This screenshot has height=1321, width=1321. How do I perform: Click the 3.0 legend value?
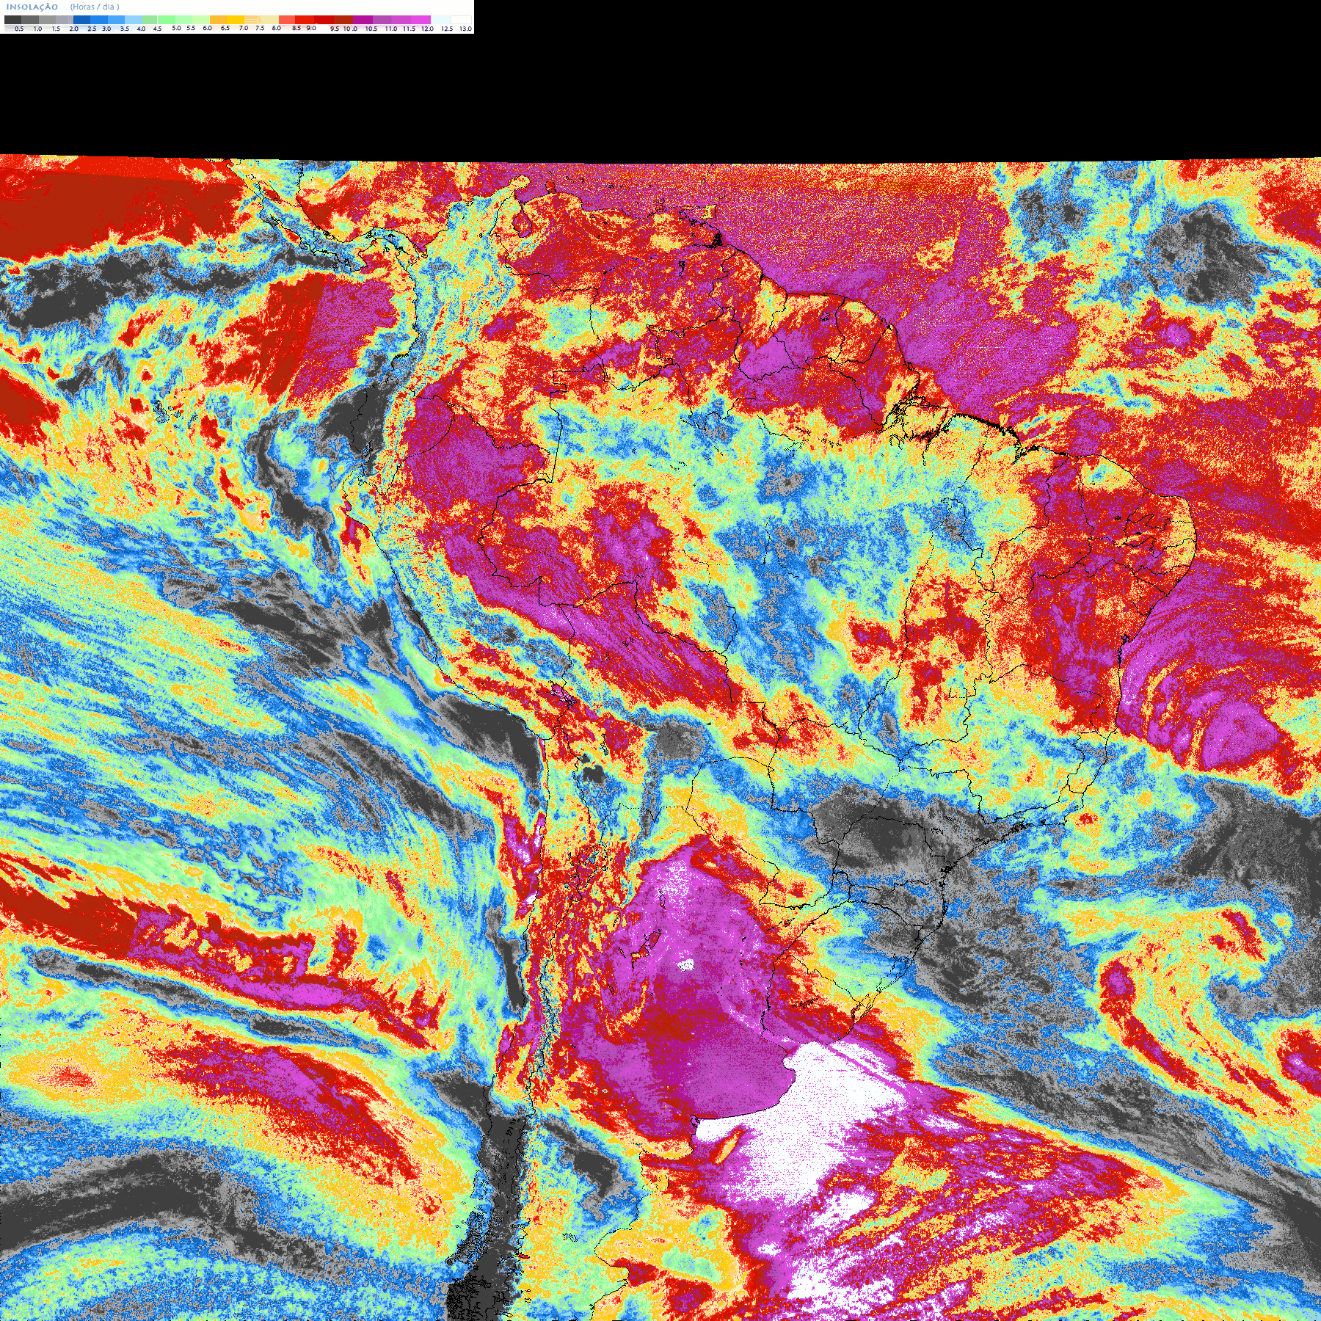(106, 29)
